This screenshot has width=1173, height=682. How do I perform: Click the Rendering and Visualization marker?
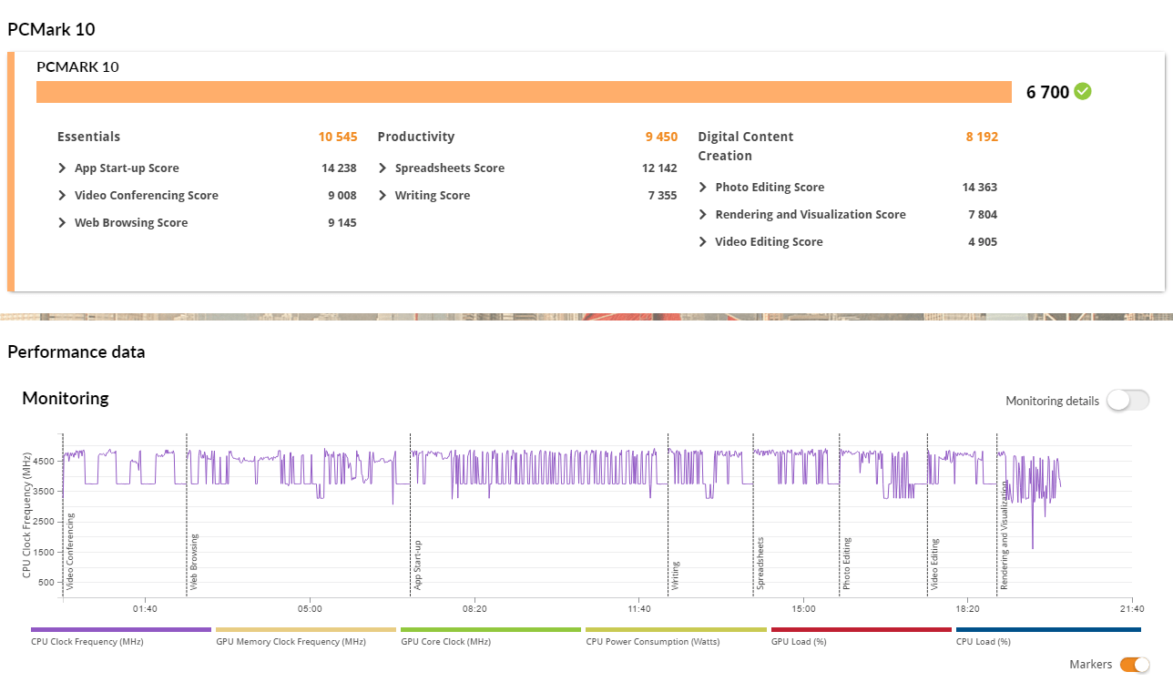1005,534
